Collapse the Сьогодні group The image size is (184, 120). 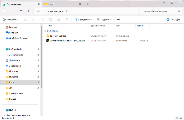tap(45, 31)
